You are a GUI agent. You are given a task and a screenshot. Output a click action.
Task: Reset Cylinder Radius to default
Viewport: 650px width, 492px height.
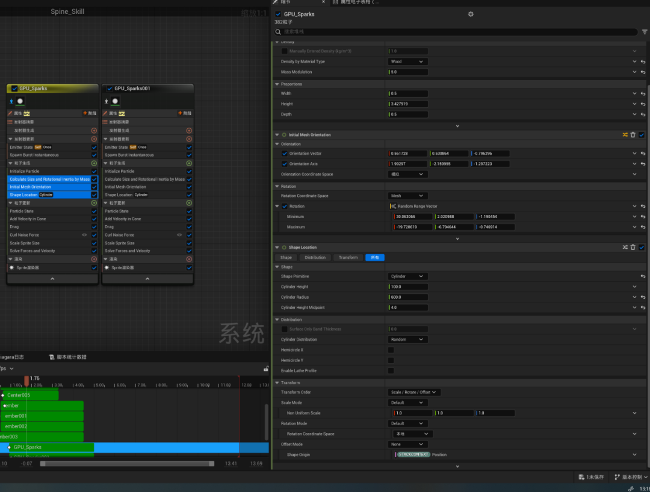point(643,297)
